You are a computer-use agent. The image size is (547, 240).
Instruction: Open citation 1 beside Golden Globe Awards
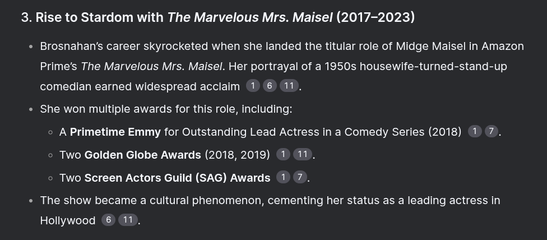tap(283, 154)
